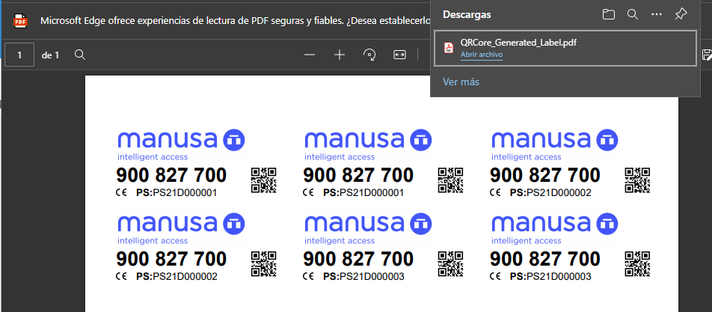This screenshot has height=312, width=712.
Task: Click the 'de 1' page count text
Action: (50, 55)
